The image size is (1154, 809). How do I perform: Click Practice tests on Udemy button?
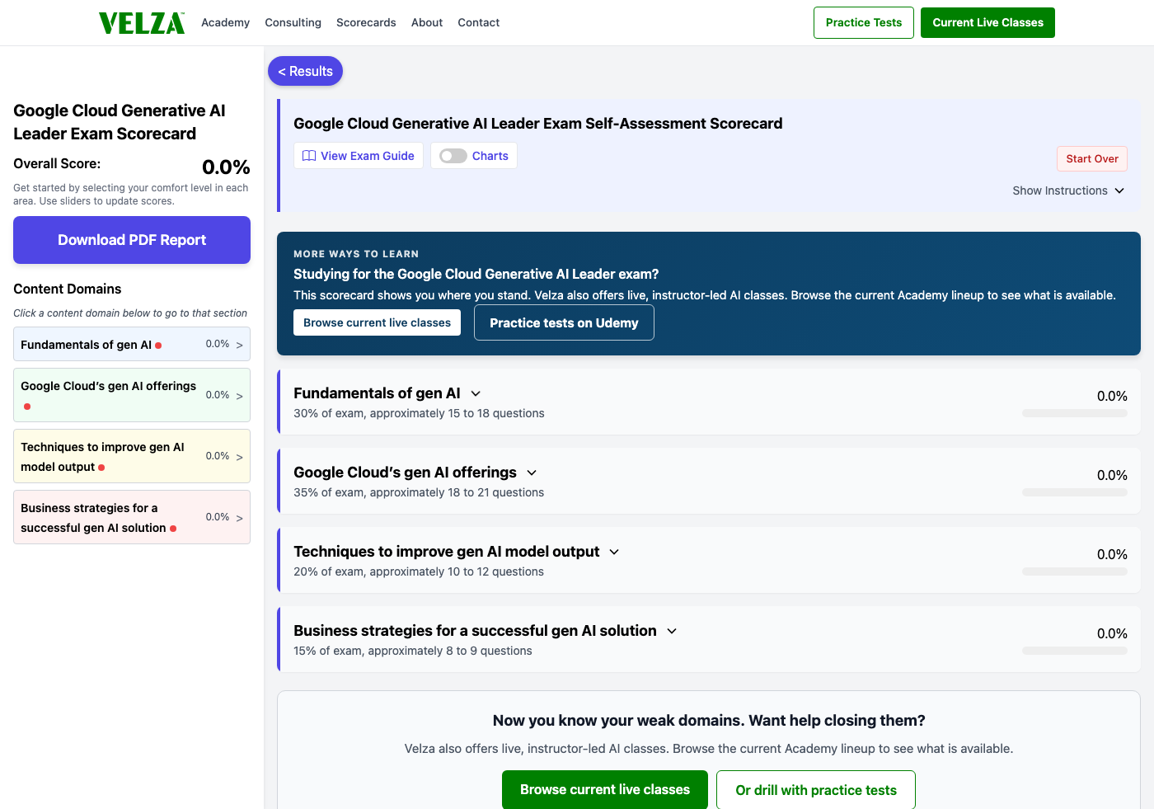pyautogui.click(x=564, y=322)
